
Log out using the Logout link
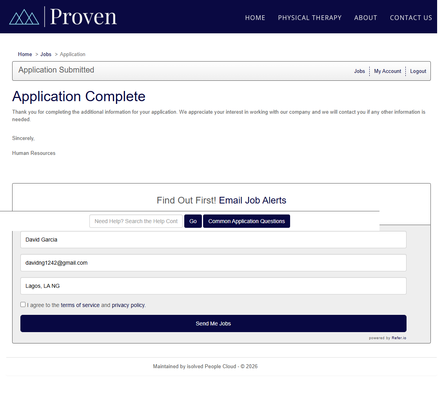(418, 71)
